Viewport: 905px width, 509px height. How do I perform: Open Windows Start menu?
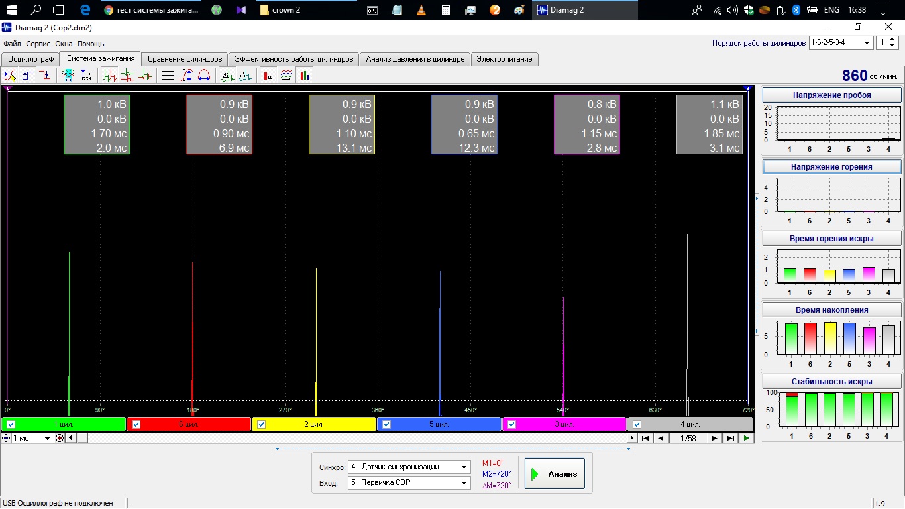pos(11,10)
